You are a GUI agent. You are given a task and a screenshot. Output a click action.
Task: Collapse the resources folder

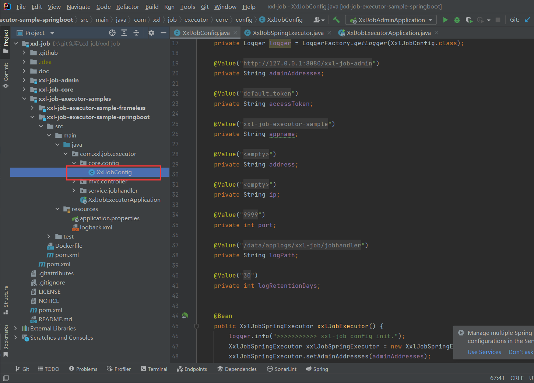coord(57,209)
